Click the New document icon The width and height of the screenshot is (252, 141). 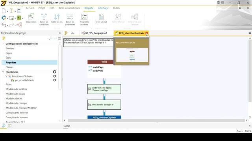4,11
